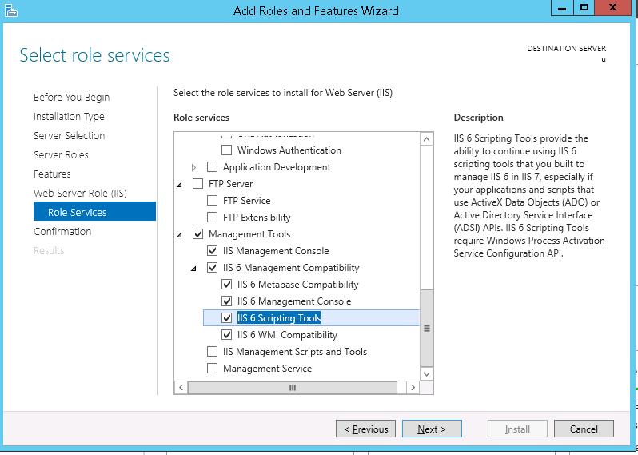Cancel the wizard
The height and width of the screenshot is (455, 638).
point(583,429)
